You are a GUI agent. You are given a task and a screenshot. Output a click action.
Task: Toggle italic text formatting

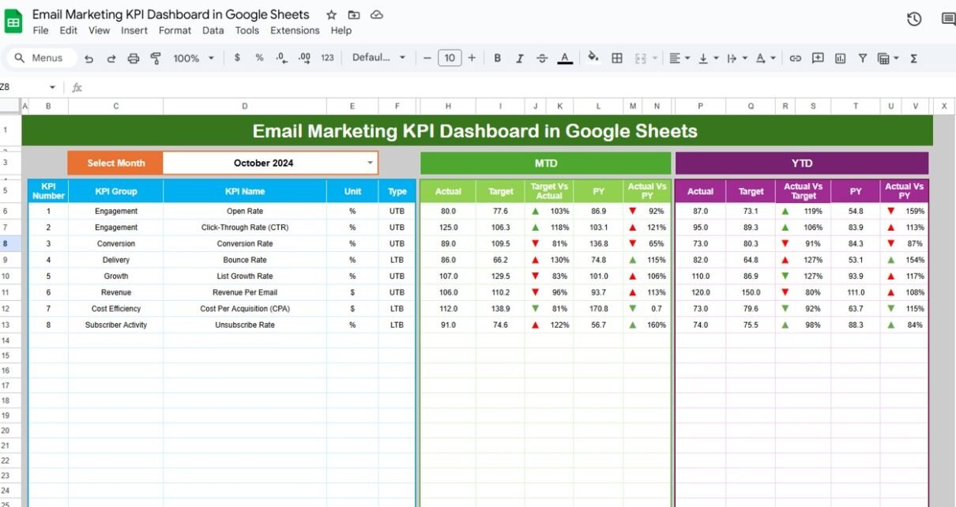[x=519, y=58]
